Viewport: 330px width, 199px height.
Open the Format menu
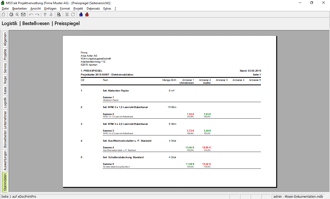tap(65, 9)
